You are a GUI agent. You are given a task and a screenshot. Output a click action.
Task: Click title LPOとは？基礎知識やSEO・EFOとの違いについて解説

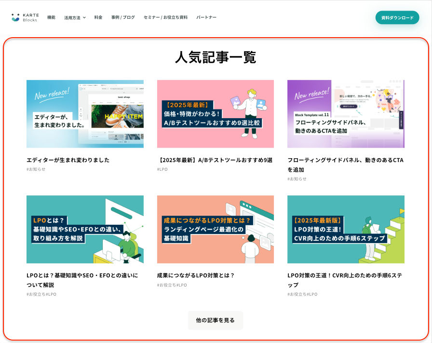[82, 280]
